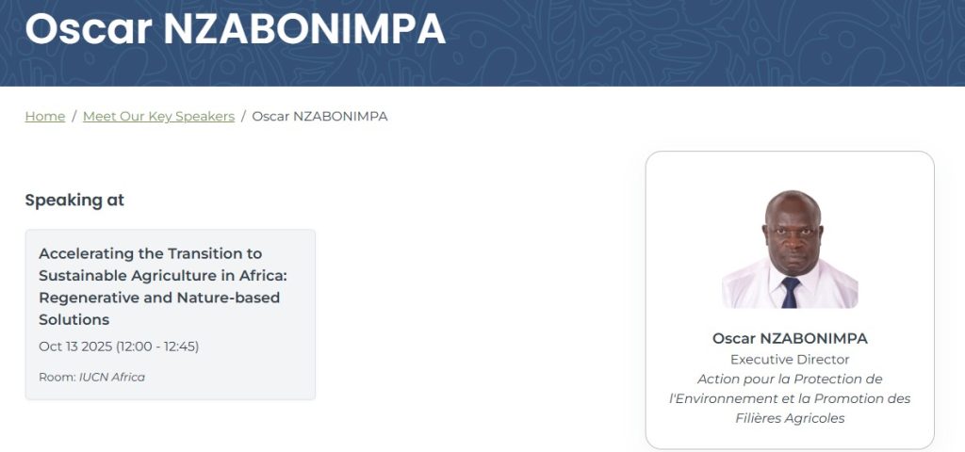Open the Accelerating the Transition session title

[150, 253]
